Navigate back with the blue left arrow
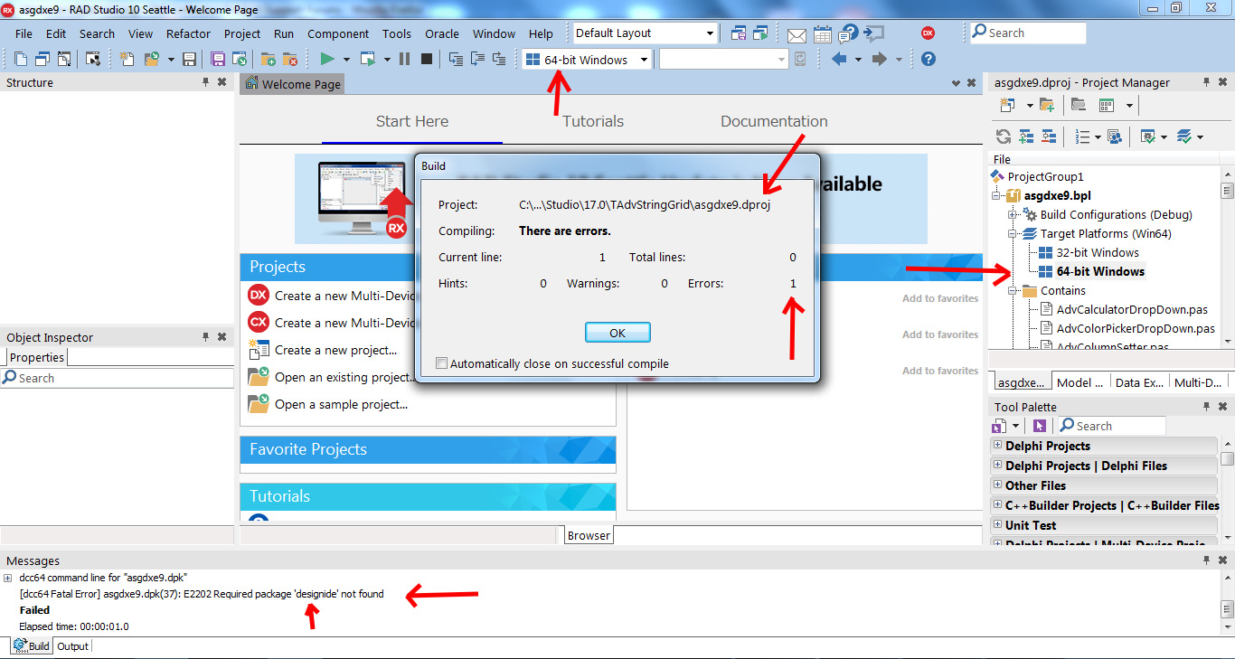Viewport: 1235px width, 659px height. pyautogui.click(x=839, y=60)
